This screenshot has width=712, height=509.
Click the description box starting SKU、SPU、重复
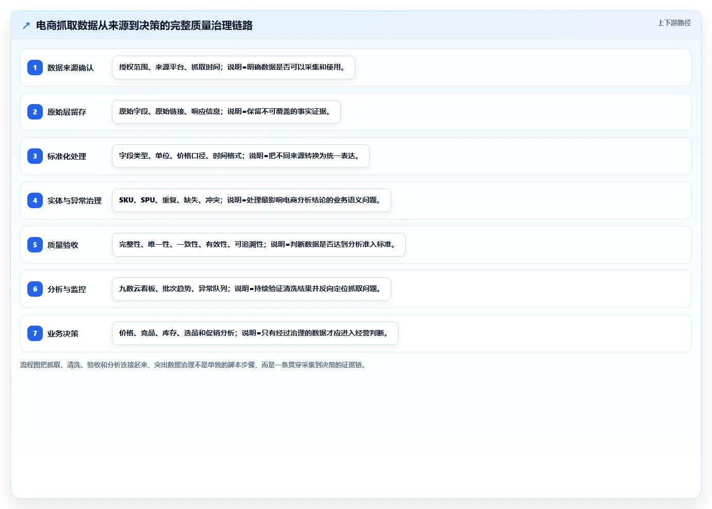(x=252, y=200)
